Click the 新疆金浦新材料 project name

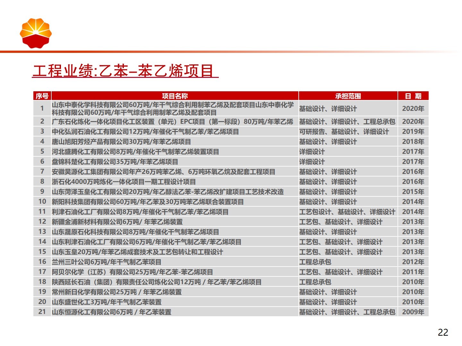pyautogui.click(x=117, y=222)
